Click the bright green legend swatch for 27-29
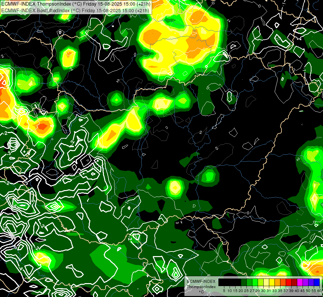This screenshot has height=297, width=323. (x=255, y=282)
